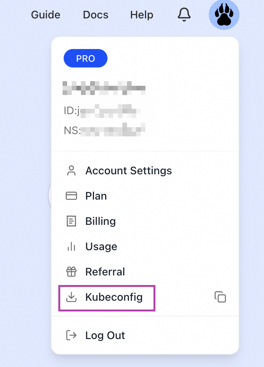264x367 pixels.
Task: Click the Usage bar chart icon
Action: click(x=71, y=246)
